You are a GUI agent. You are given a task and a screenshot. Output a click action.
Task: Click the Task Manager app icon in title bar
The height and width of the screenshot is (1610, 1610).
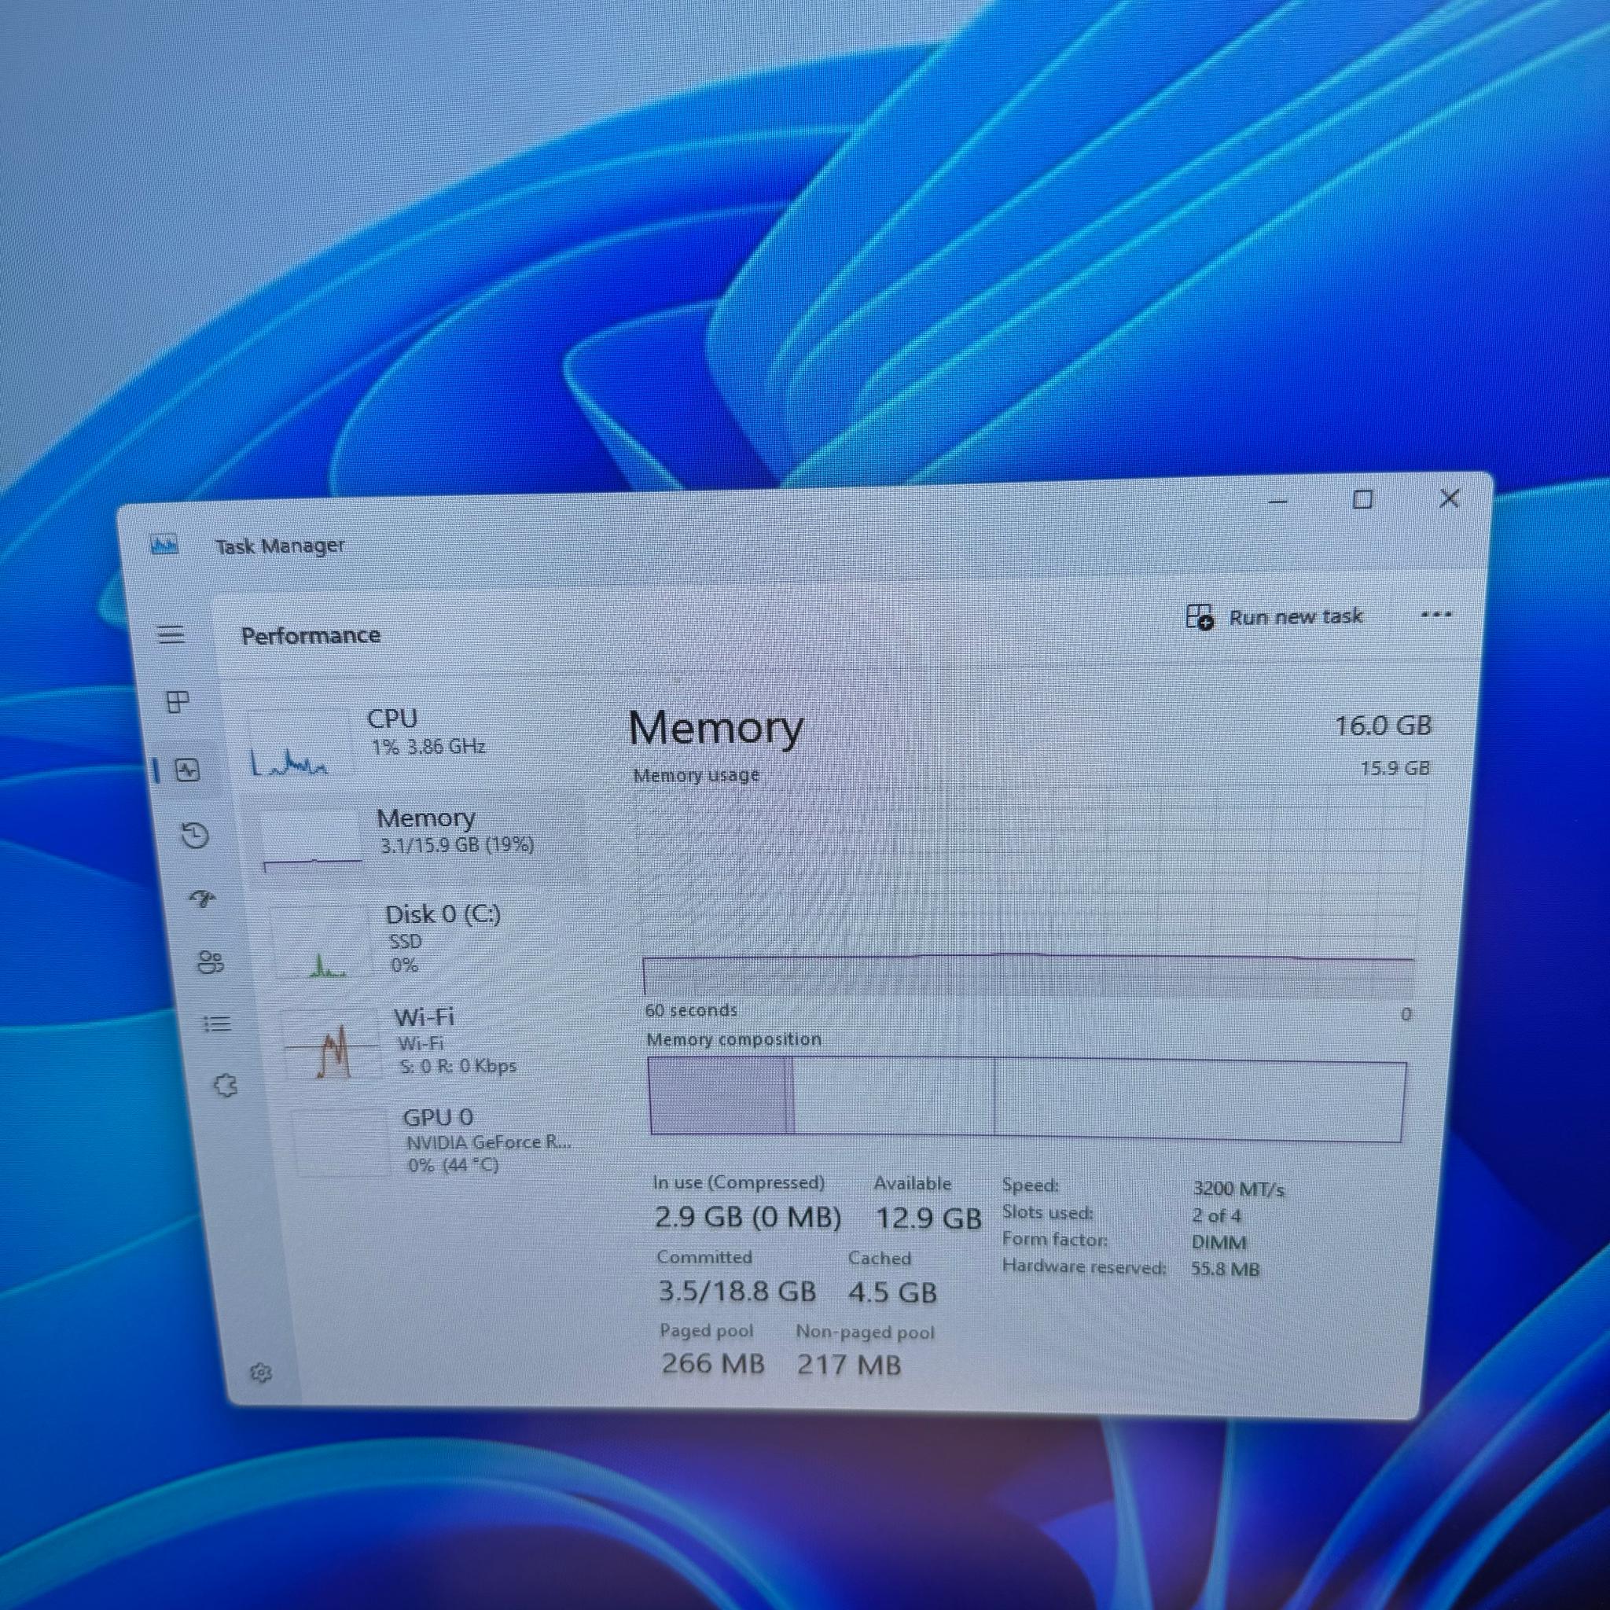click(164, 545)
